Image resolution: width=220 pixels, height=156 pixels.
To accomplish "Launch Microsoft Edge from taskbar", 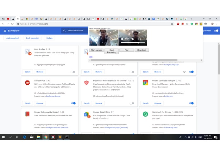I will [x=25, y=137].
